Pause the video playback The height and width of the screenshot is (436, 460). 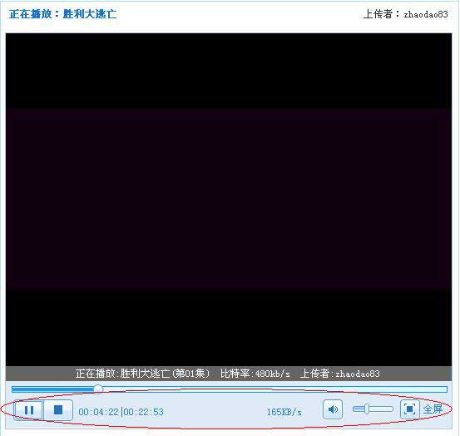click(29, 410)
